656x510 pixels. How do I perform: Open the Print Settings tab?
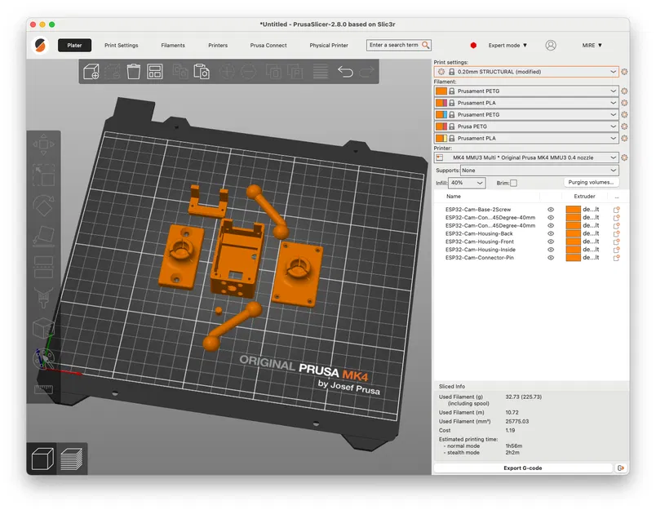click(122, 45)
